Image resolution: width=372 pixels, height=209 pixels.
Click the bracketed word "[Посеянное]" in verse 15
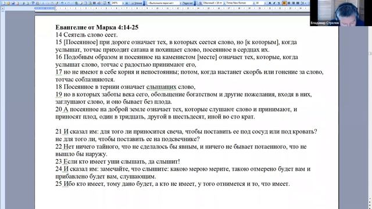tap(81, 42)
